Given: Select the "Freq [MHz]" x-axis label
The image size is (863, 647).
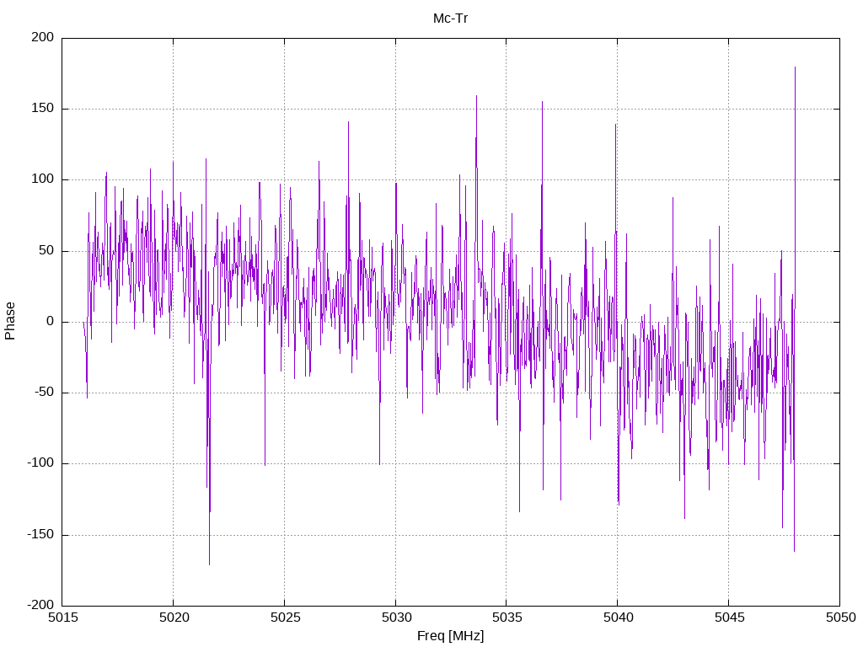Looking at the screenshot, I should 450,636.
